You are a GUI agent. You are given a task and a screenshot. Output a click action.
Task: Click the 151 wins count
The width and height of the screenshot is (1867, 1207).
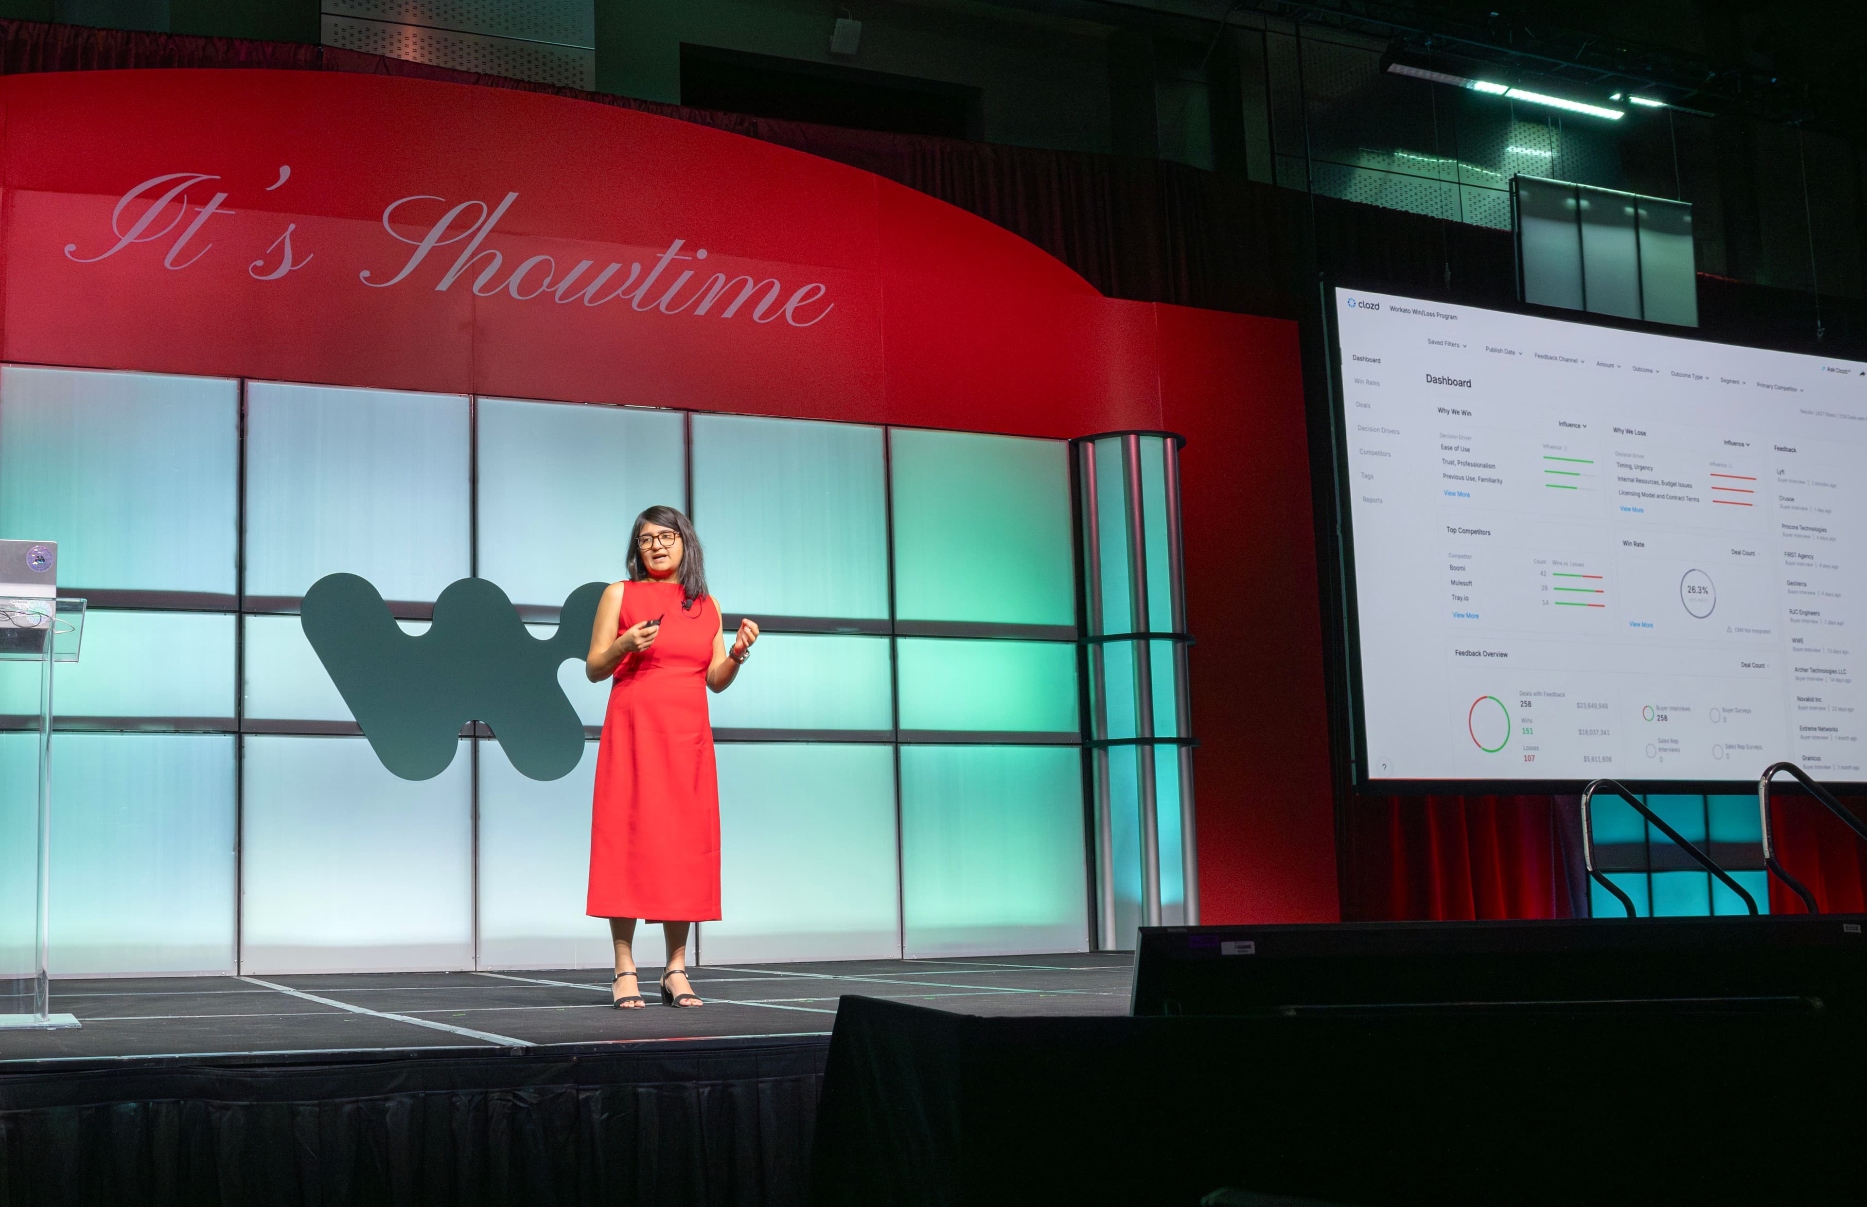[x=1527, y=731]
